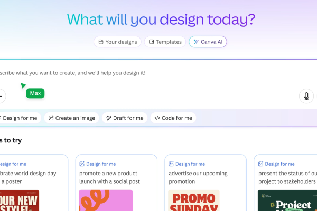The image size is (317, 211).
Task: Open the Your designs tab
Action: pos(117,42)
